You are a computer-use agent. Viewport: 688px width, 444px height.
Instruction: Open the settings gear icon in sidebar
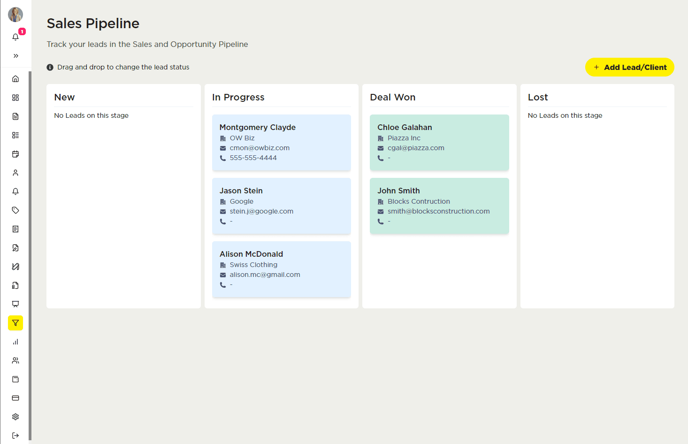(x=15, y=417)
